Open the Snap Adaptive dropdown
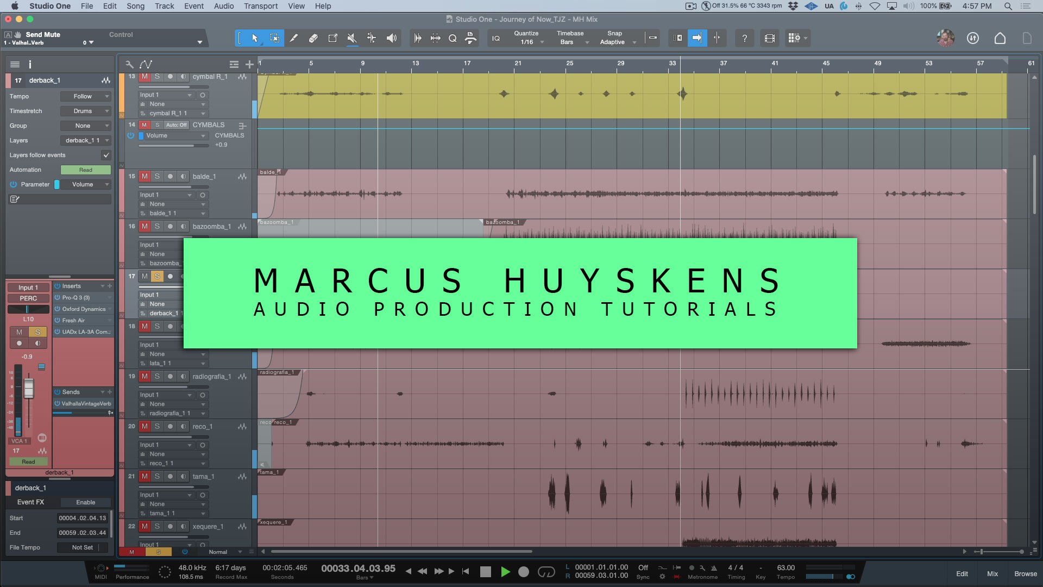The image size is (1043, 587). [617, 42]
